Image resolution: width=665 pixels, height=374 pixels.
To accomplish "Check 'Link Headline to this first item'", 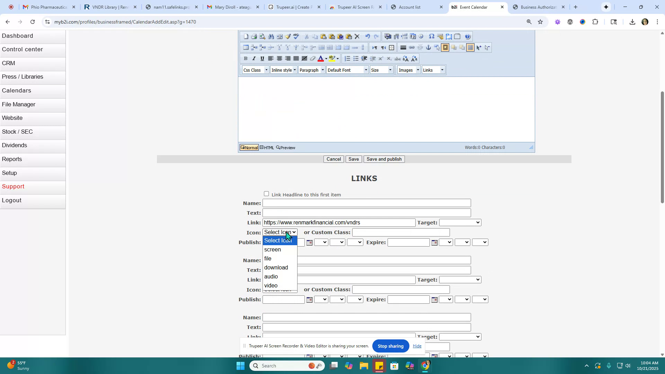I will 266,194.
